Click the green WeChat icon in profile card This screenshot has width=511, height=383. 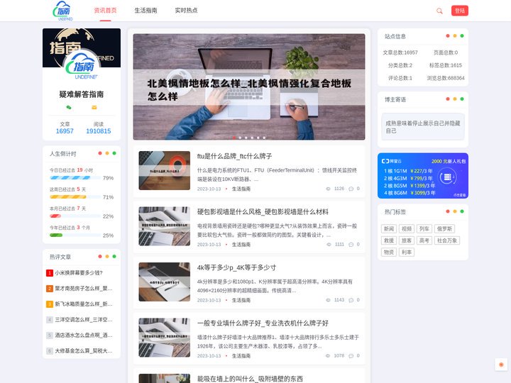coord(69,107)
